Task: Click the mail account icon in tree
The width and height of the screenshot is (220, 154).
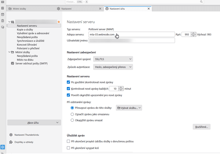Action: click(x=13, y=22)
